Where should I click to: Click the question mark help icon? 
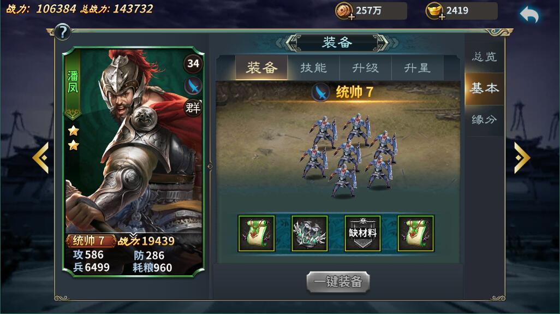[63, 32]
